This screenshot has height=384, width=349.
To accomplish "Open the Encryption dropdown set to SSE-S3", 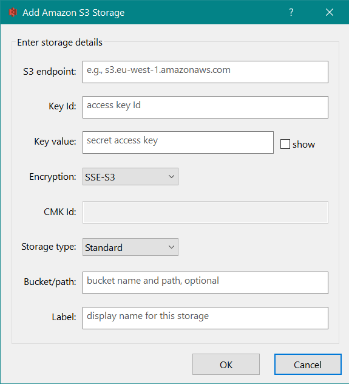I will pos(130,177).
